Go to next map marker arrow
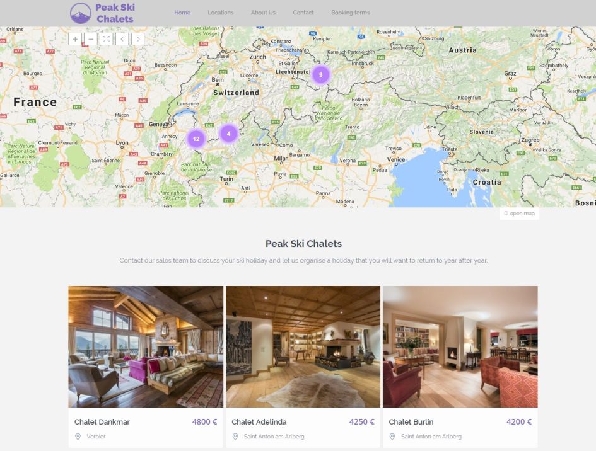The width and height of the screenshot is (596, 451). point(138,39)
